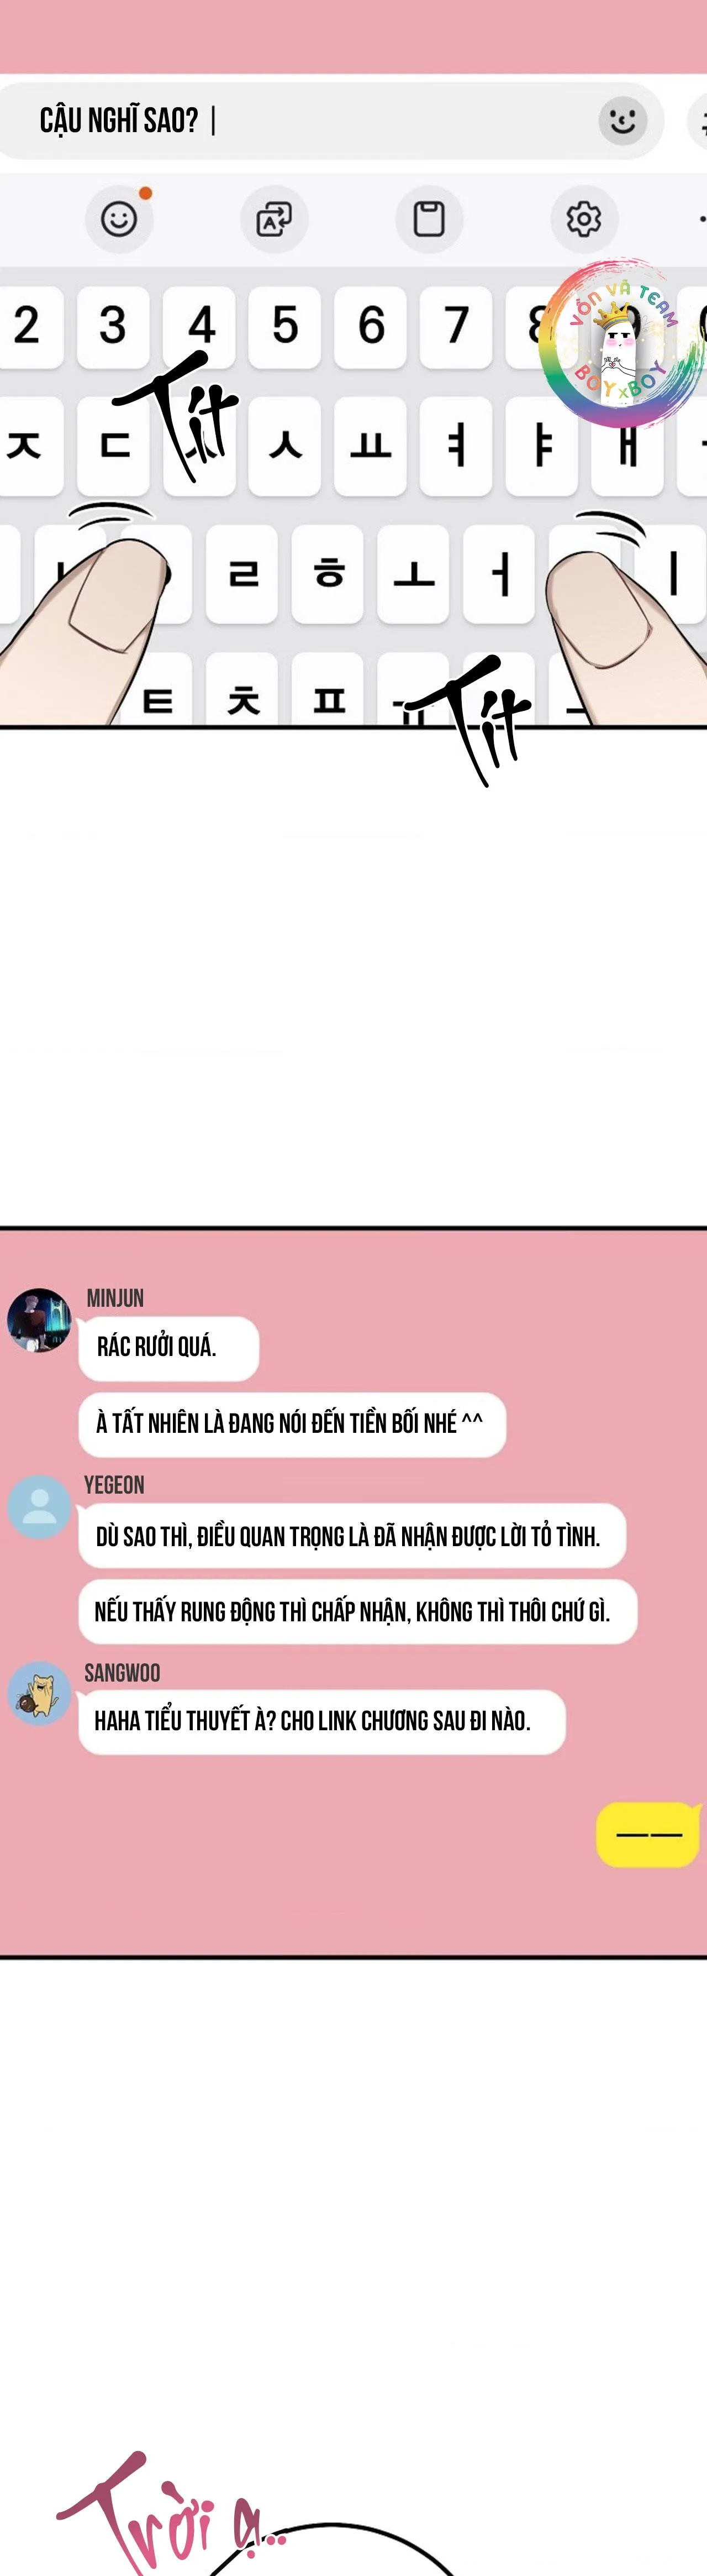Tap the translate icon in keyboard toolbar
The height and width of the screenshot is (2576, 707).
tap(273, 219)
